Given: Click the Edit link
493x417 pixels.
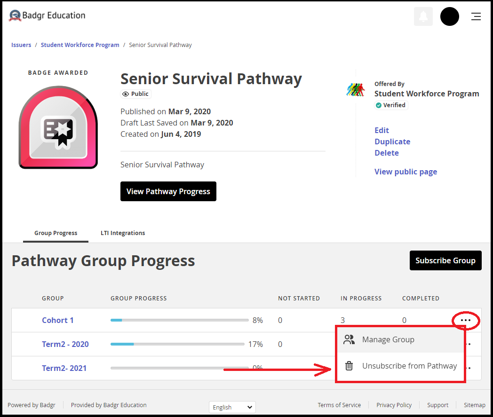Looking at the screenshot, I should pos(382,130).
